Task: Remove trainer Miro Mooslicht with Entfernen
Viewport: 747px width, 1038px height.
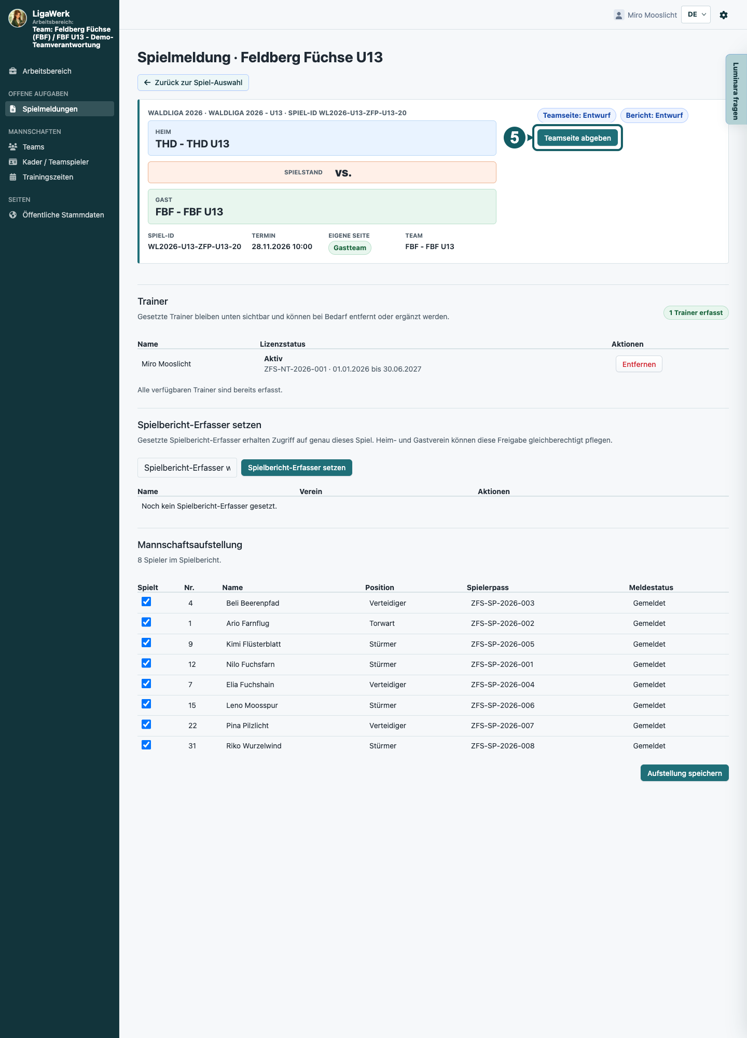Action: point(639,364)
